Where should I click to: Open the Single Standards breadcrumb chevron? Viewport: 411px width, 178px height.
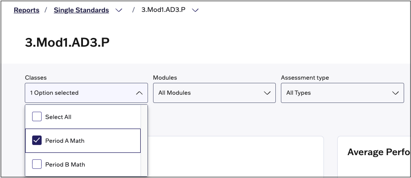(x=119, y=10)
